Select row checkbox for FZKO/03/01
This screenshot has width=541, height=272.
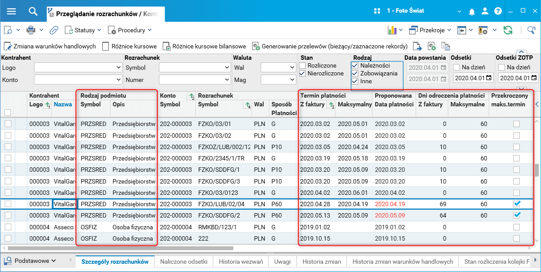pyautogui.click(x=8, y=124)
